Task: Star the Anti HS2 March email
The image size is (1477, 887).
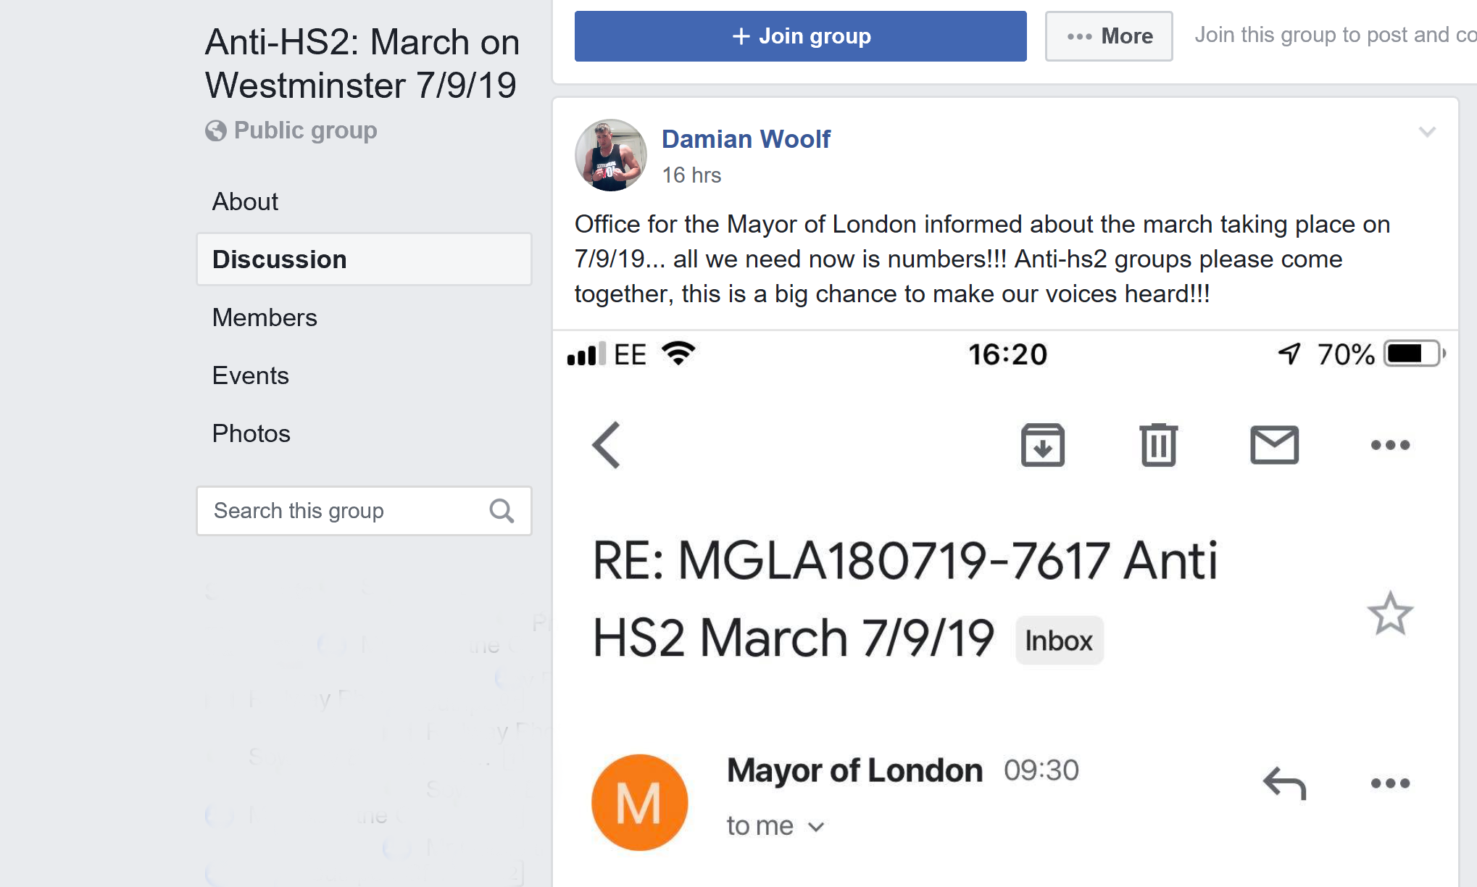Action: pos(1390,614)
